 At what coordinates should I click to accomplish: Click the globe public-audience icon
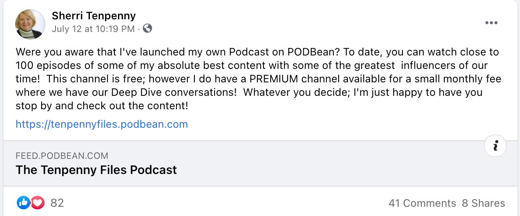pyautogui.click(x=147, y=29)
